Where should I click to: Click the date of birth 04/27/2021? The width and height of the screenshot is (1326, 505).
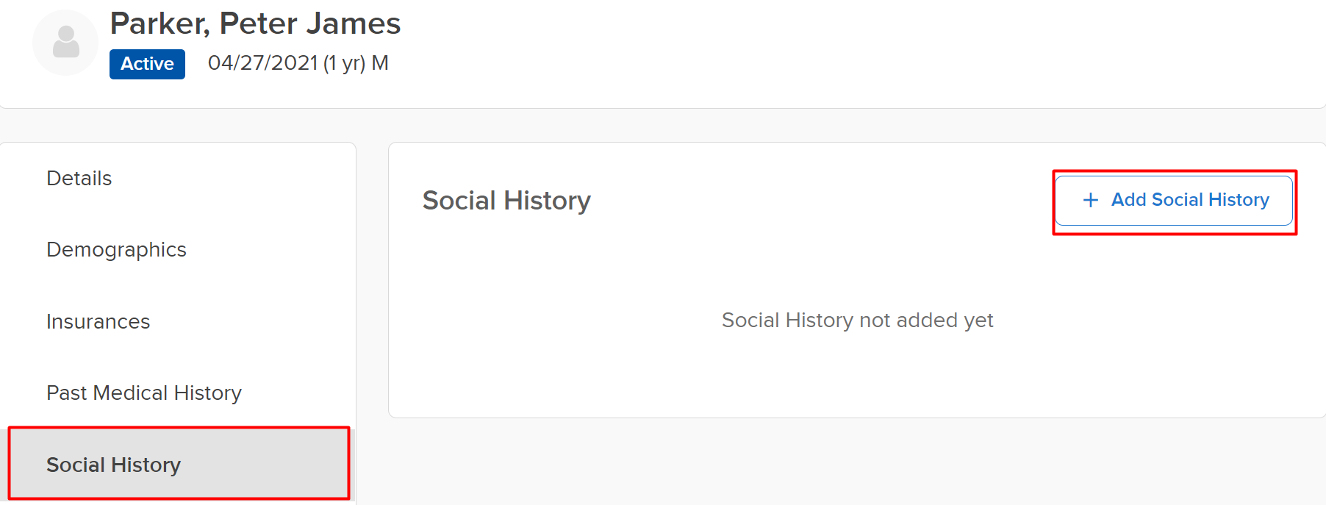[x=263, y=63]
